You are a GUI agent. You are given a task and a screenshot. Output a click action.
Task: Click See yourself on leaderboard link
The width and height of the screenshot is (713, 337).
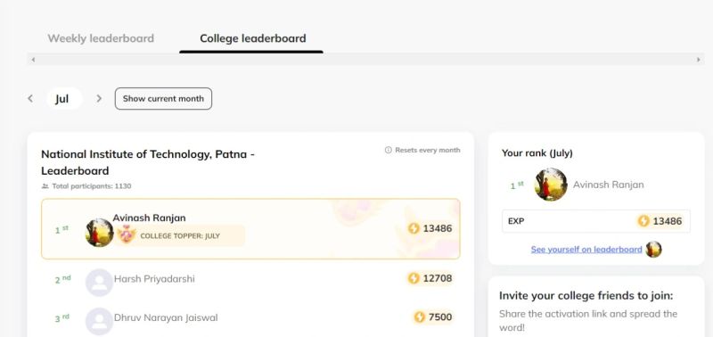coord(586,250)
